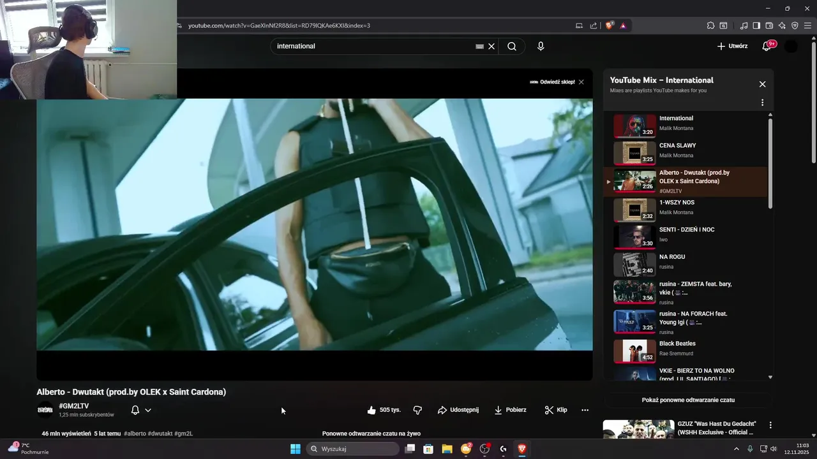
Task: Click the Wyszukaj taskbar search box
Action: [x=352, y=449]
